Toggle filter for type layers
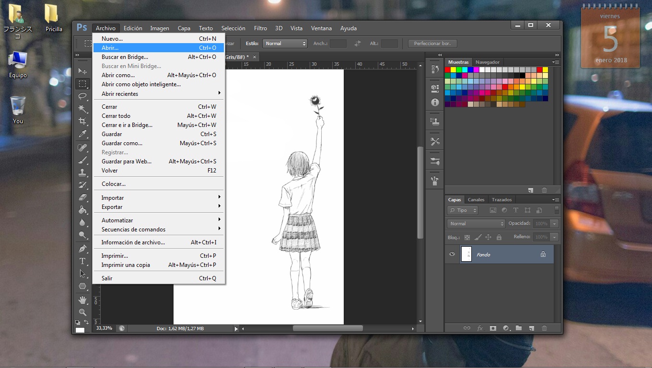Viewport: 652px width, 368px height. point(516,210)
